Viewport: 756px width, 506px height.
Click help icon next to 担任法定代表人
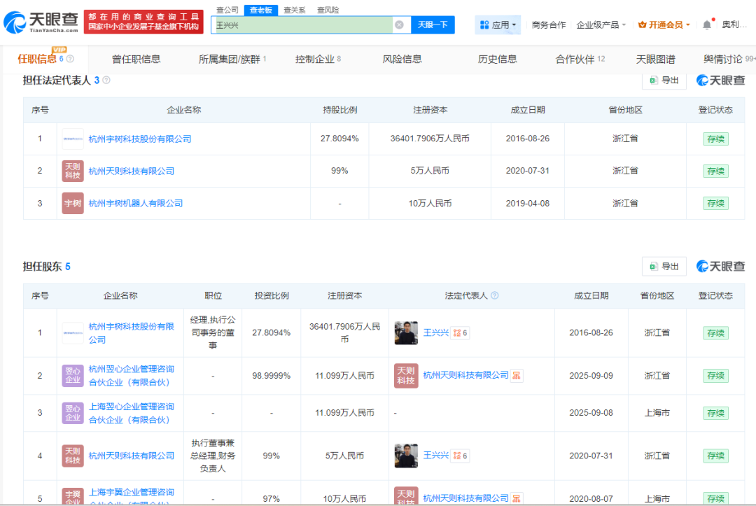(106, 80)
